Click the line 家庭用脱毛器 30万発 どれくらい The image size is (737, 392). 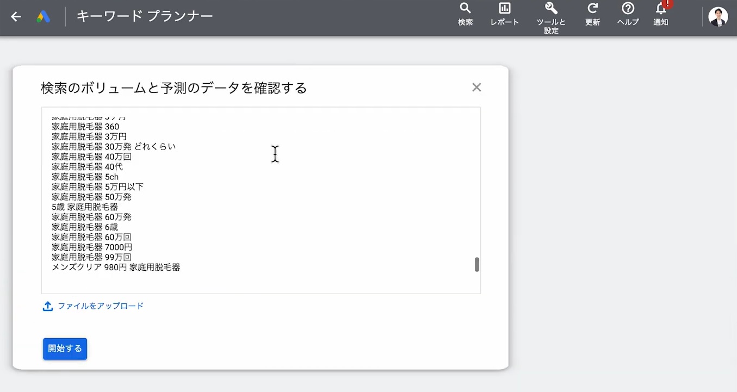point(114,147)
